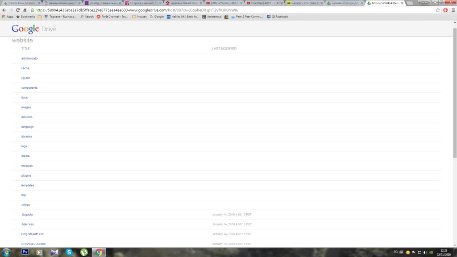Open the templates folder link
Image resolution: width=457 pixels, height=257 pixels.
pos(28,185)
